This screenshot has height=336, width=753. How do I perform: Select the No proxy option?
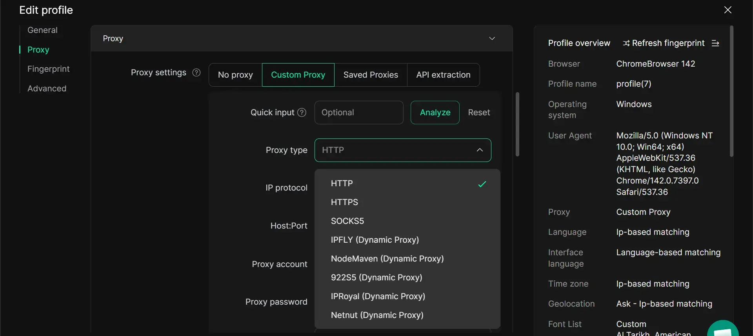[235, 75]
